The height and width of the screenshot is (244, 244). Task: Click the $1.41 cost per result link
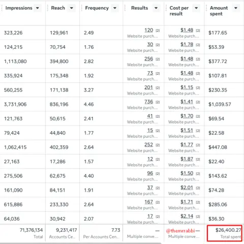pyautogui.click(x=187, y=102)
